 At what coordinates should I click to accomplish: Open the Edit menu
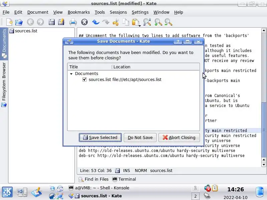[18, 12]
